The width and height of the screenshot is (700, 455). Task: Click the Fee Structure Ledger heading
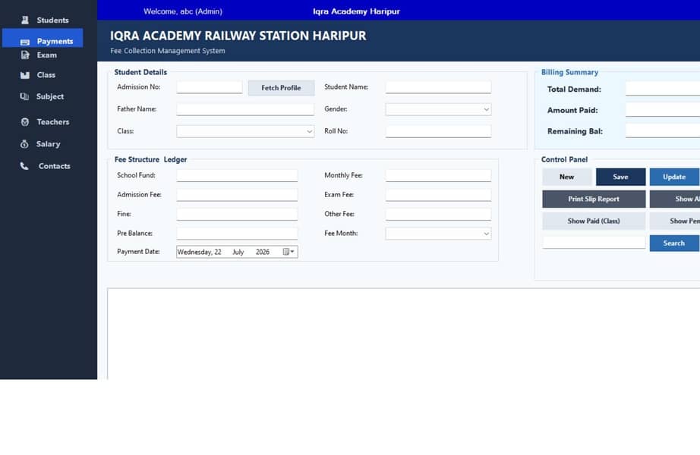150,160
